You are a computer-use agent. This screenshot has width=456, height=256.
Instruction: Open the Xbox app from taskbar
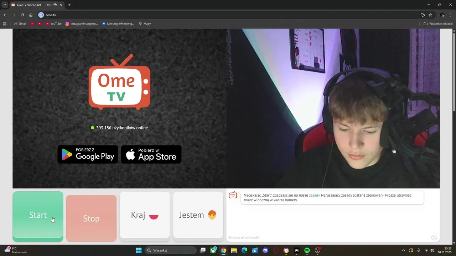pos(213,250)
